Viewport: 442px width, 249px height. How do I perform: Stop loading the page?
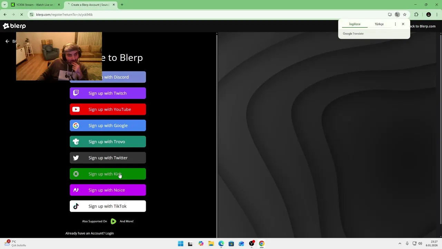coord(21,15)
